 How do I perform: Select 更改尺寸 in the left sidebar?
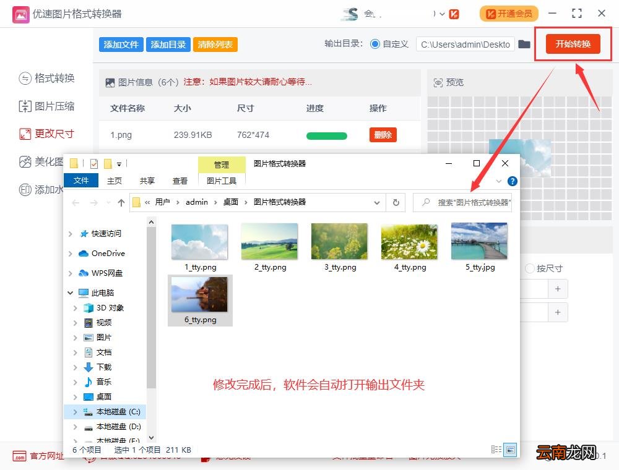pyautogui.click(x=46, y=134)
